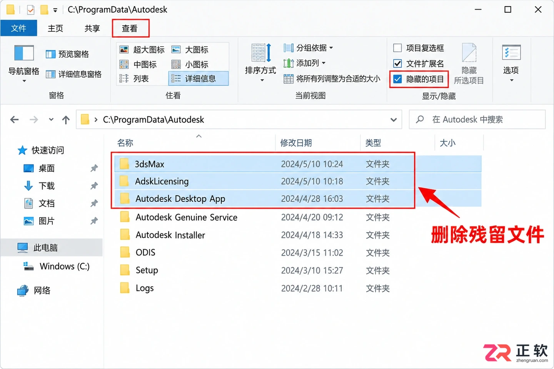Unpin 文档 via its pin icon
This screenshot has width=554, height=369.
tap(94, 203)
